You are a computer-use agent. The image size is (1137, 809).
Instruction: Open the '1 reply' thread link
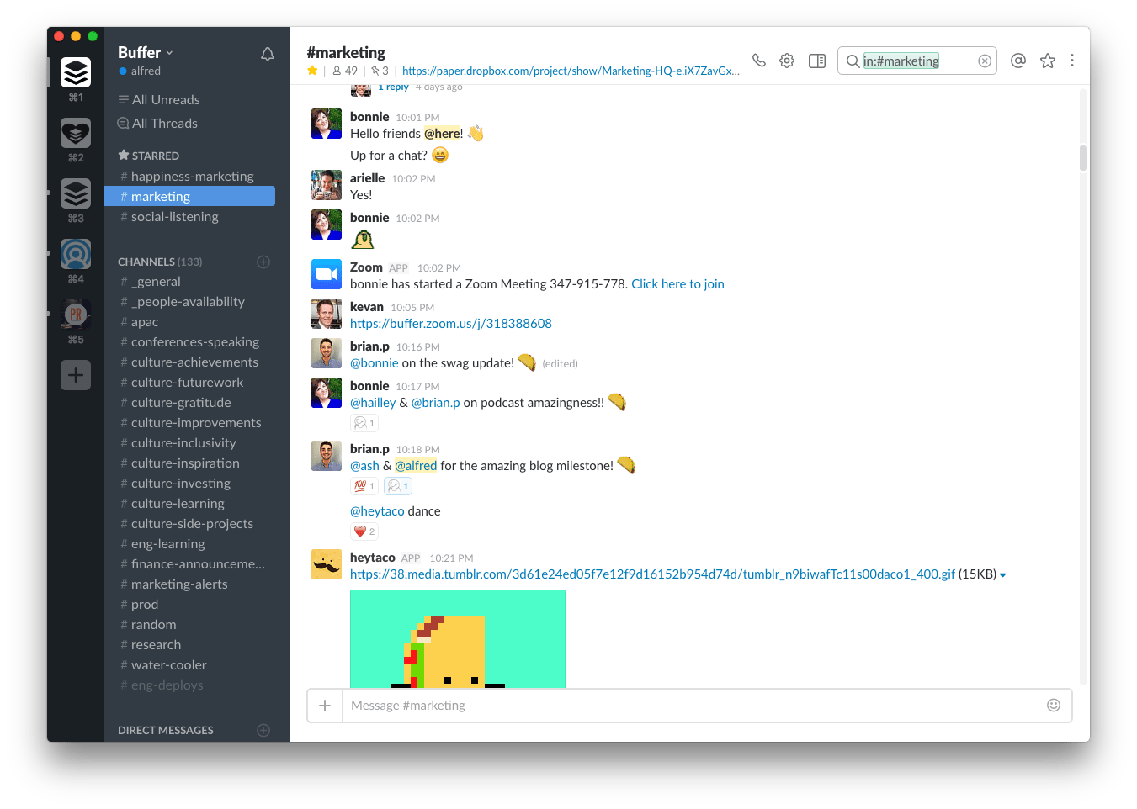[x=393, y=87]
